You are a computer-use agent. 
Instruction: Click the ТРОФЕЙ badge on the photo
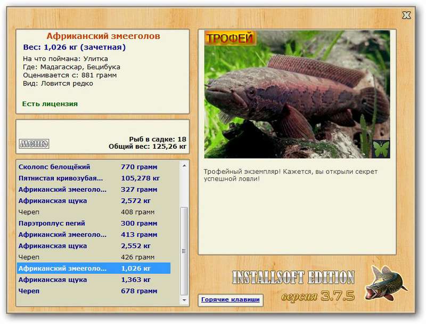[x=231, y=38]
